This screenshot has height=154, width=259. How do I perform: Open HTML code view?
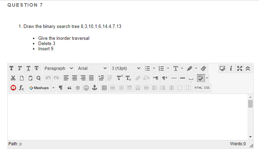coord(198,88)
